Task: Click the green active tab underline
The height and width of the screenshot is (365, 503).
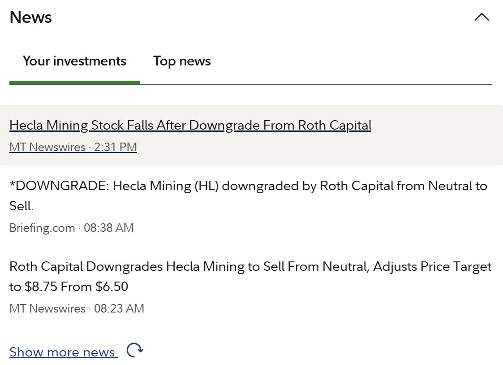Action: coord(74,83)
